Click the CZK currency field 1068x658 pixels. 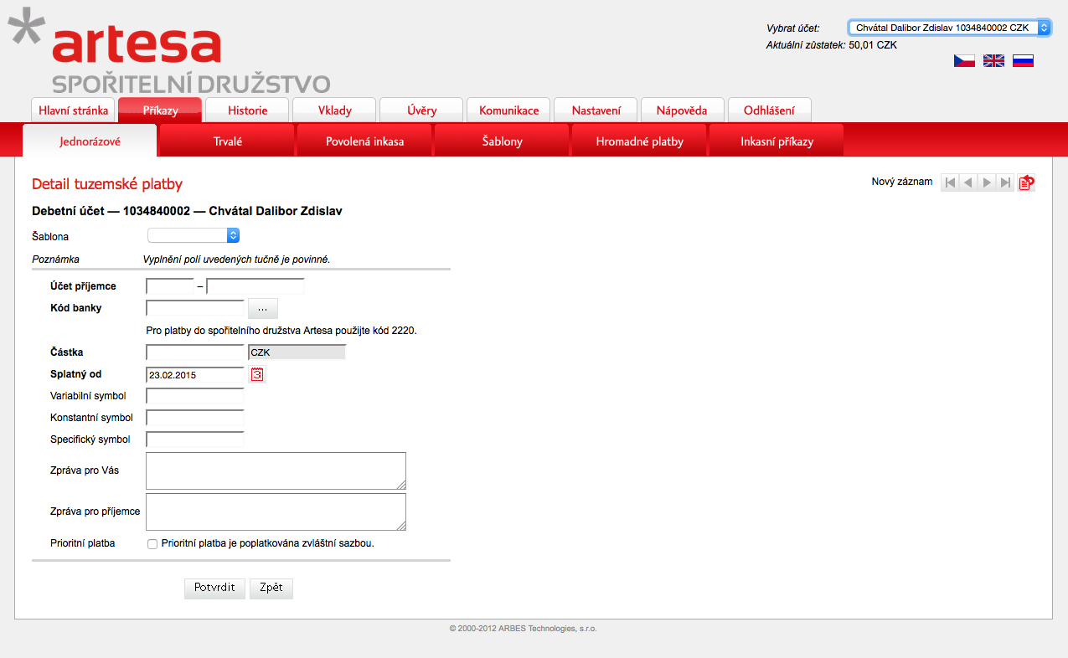pyautogui.click(x=297, y=352)
